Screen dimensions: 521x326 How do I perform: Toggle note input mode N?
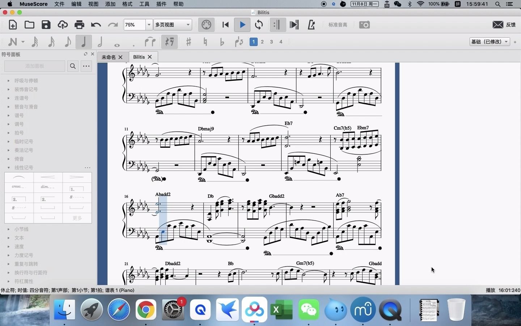[x=12, y=42]
